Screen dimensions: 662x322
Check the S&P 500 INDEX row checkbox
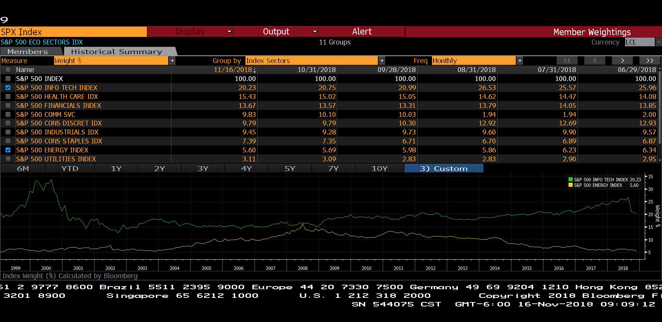[x=8, y=79]
